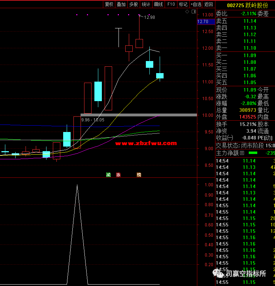
Task: Click the 12.70 price cursor label
Action: (203, 22)
